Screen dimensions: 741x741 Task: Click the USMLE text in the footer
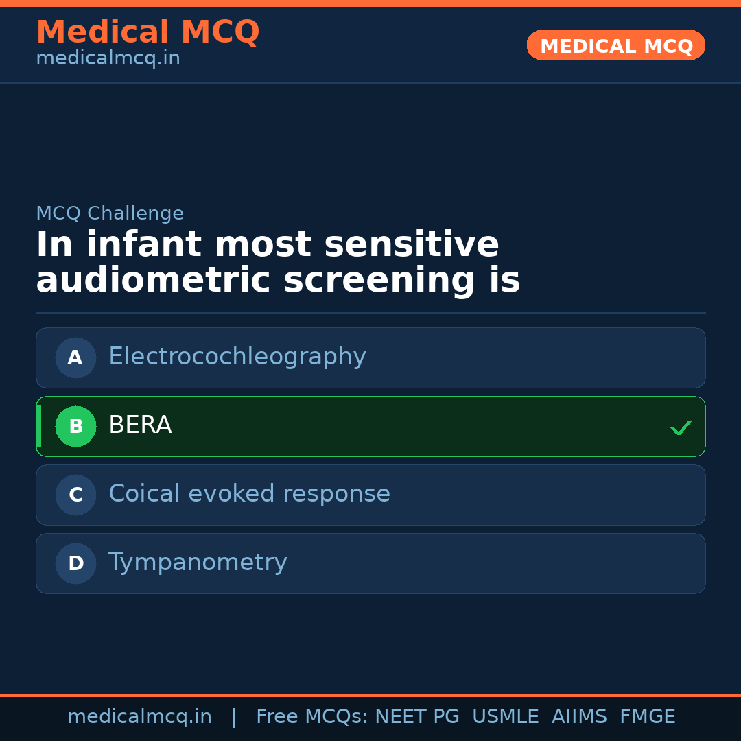505,717
